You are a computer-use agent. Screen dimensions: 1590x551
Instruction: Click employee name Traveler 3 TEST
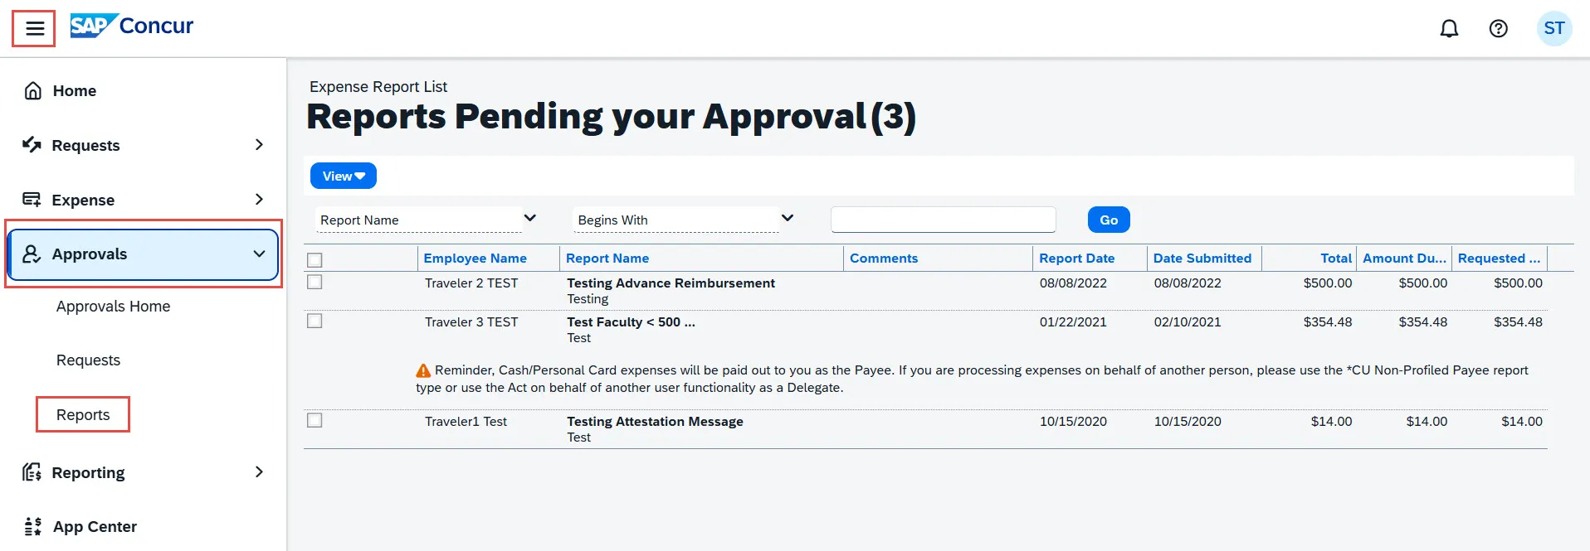click(x=471, y=322)
